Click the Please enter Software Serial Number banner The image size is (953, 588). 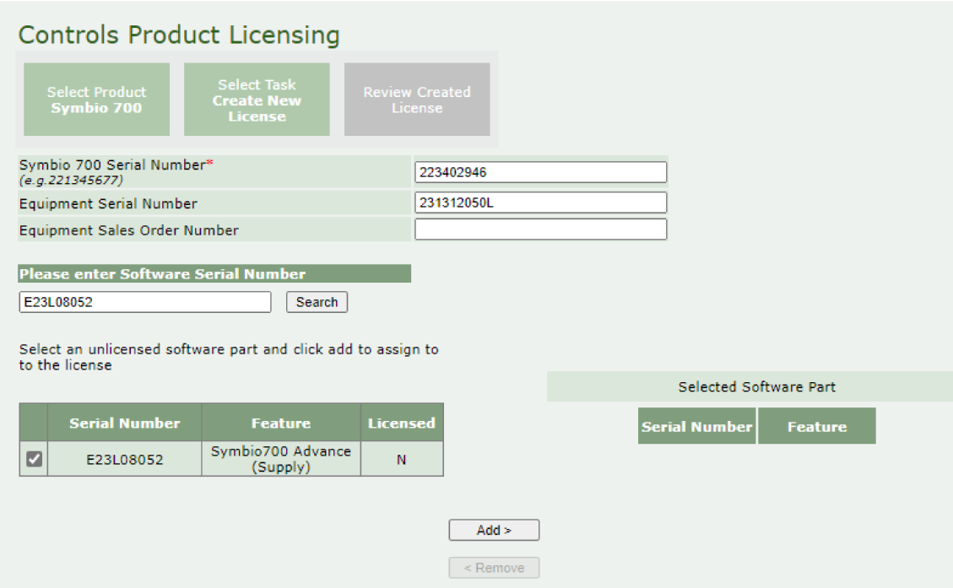point(214,273)
